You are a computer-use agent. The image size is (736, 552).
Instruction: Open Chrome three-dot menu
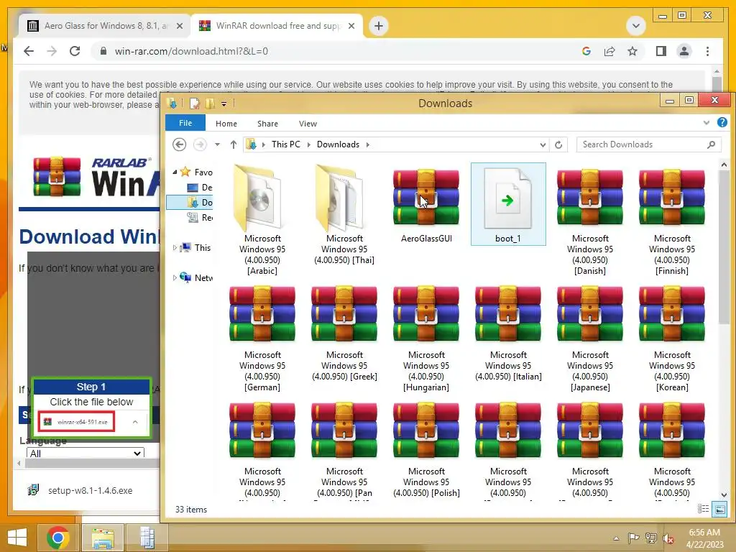(707, 51)
